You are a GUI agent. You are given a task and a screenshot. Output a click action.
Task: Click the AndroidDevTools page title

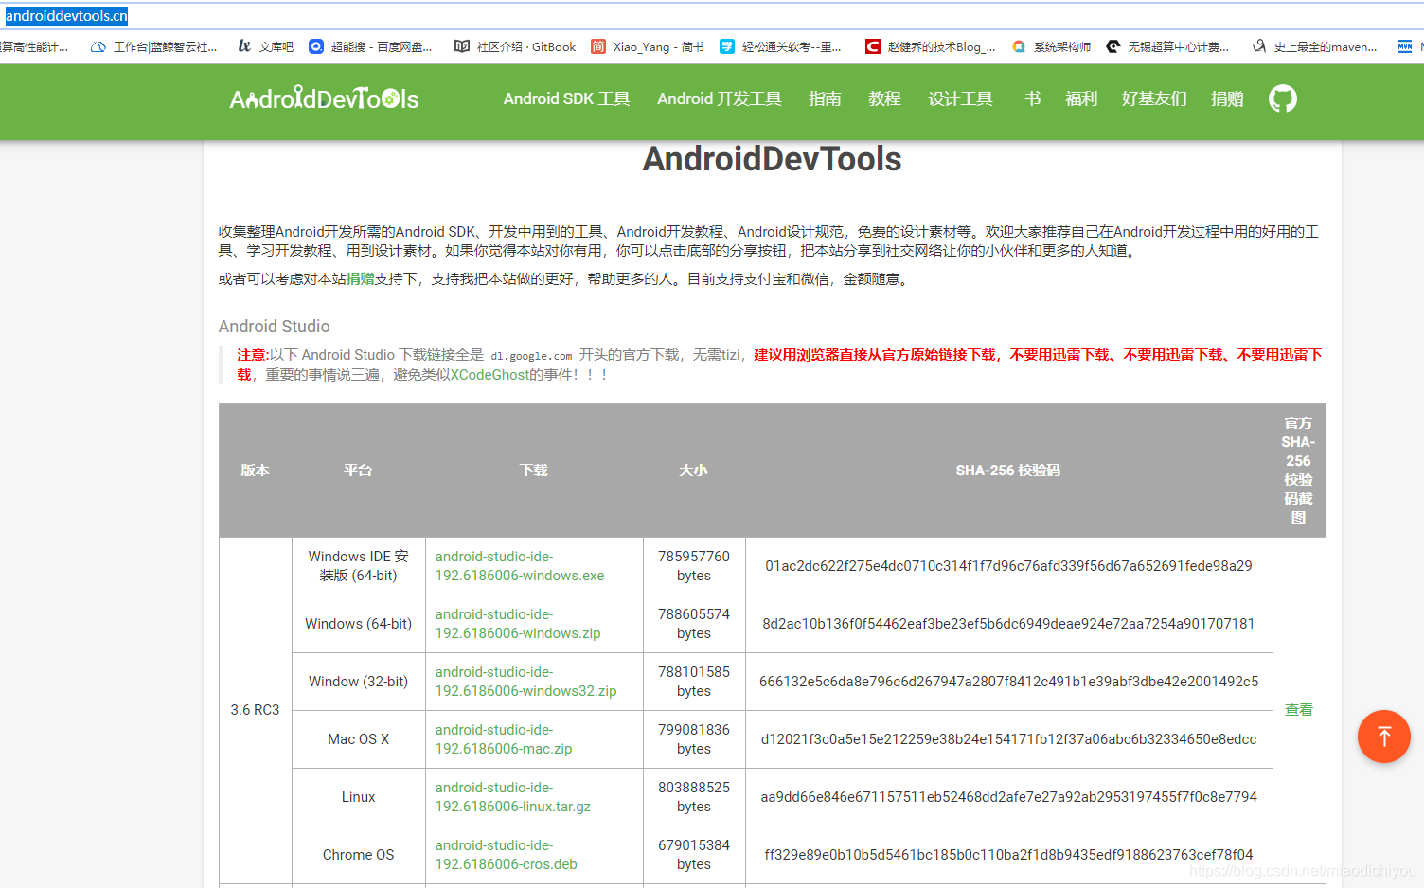(772, 159)
